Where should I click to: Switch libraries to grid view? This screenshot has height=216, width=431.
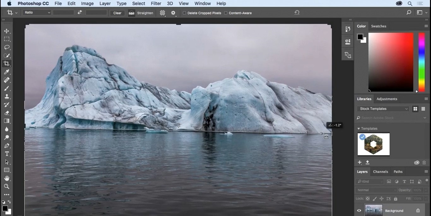point(415,109)
